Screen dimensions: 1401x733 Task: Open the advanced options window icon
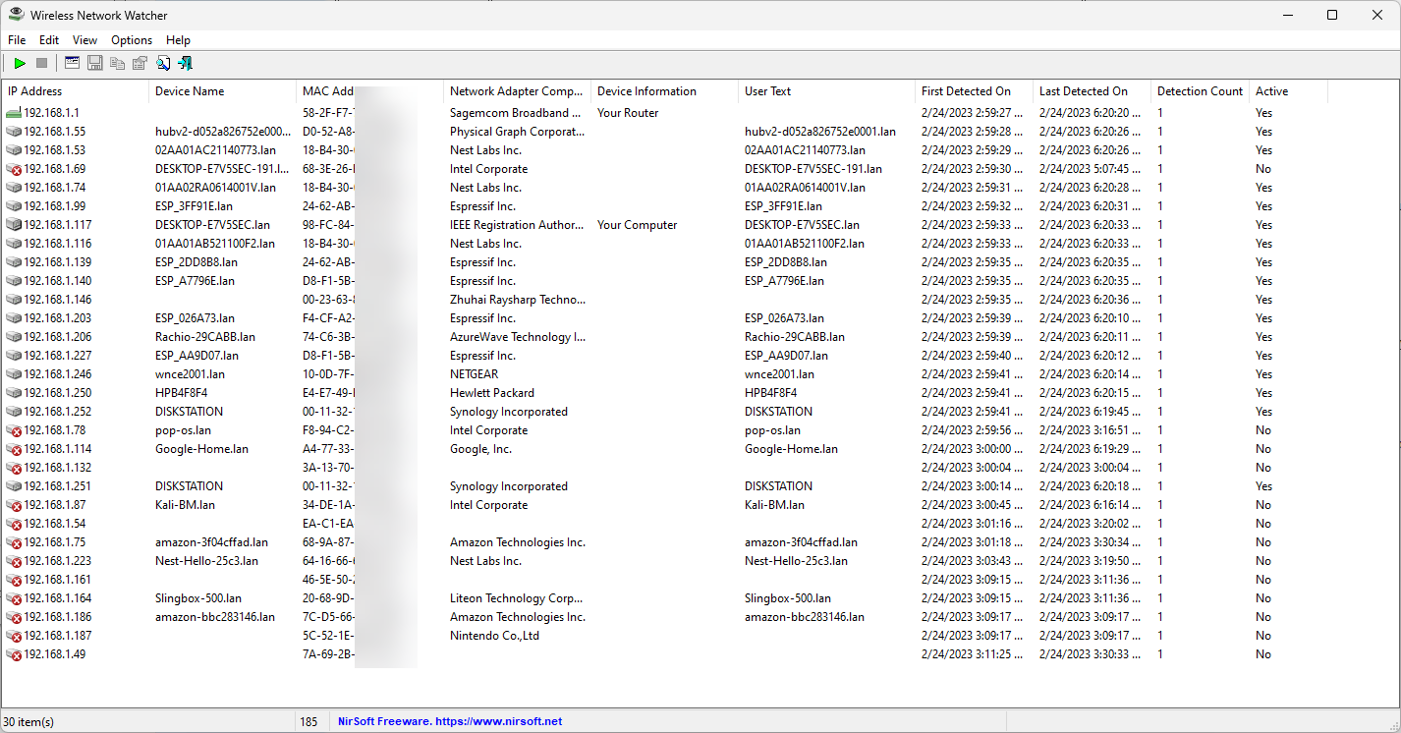pos(72,64)
